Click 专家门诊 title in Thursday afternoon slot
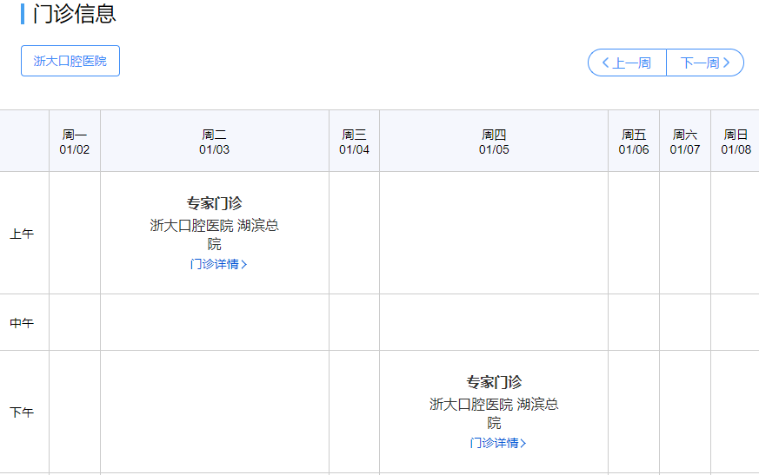The image size is (759, 475). click(494, 382)
